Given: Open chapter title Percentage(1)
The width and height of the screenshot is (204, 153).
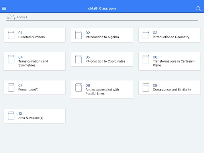Looking at the screenshot, I should pyautogui.click(x=28, y=90).
